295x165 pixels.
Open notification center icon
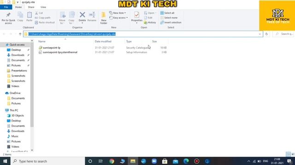point(289,161)
